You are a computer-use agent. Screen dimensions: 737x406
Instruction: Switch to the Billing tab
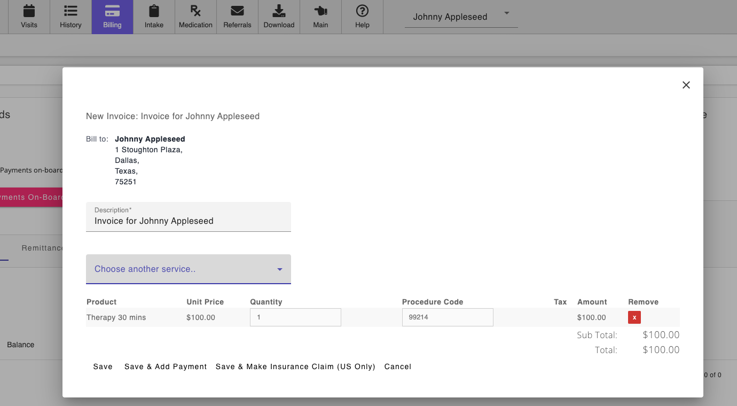112,16
